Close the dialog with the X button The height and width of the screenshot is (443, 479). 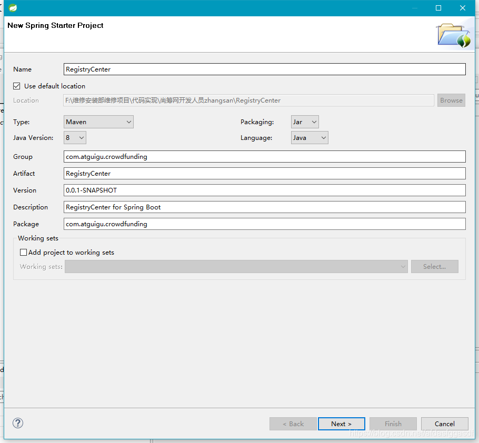click(x=463, y=8)
